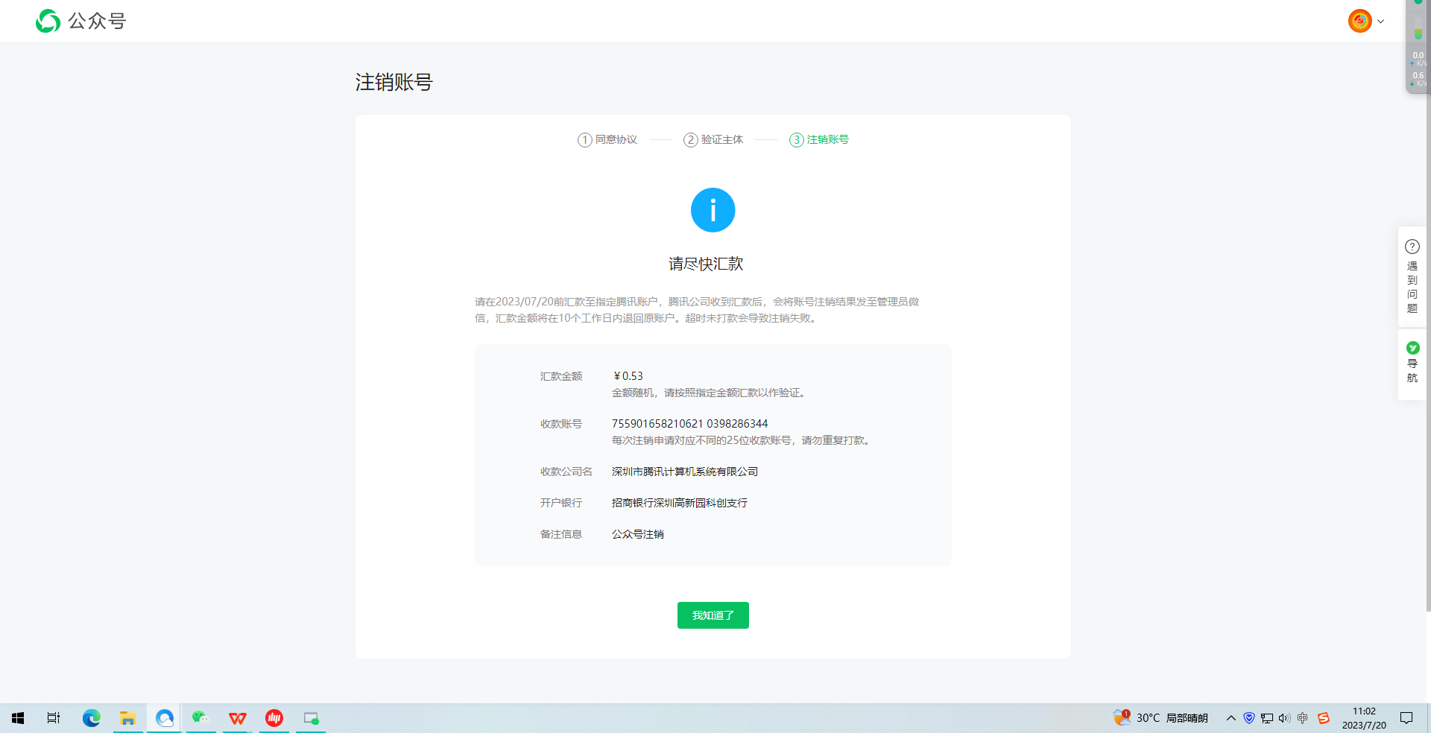Open the Sogou input method tray icon
The height and width of the screenshot is (733, 1431).
point(1324,718)
